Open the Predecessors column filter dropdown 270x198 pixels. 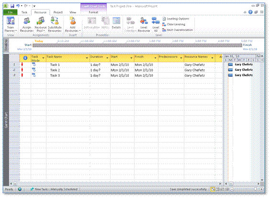click(x=181, y=58)
